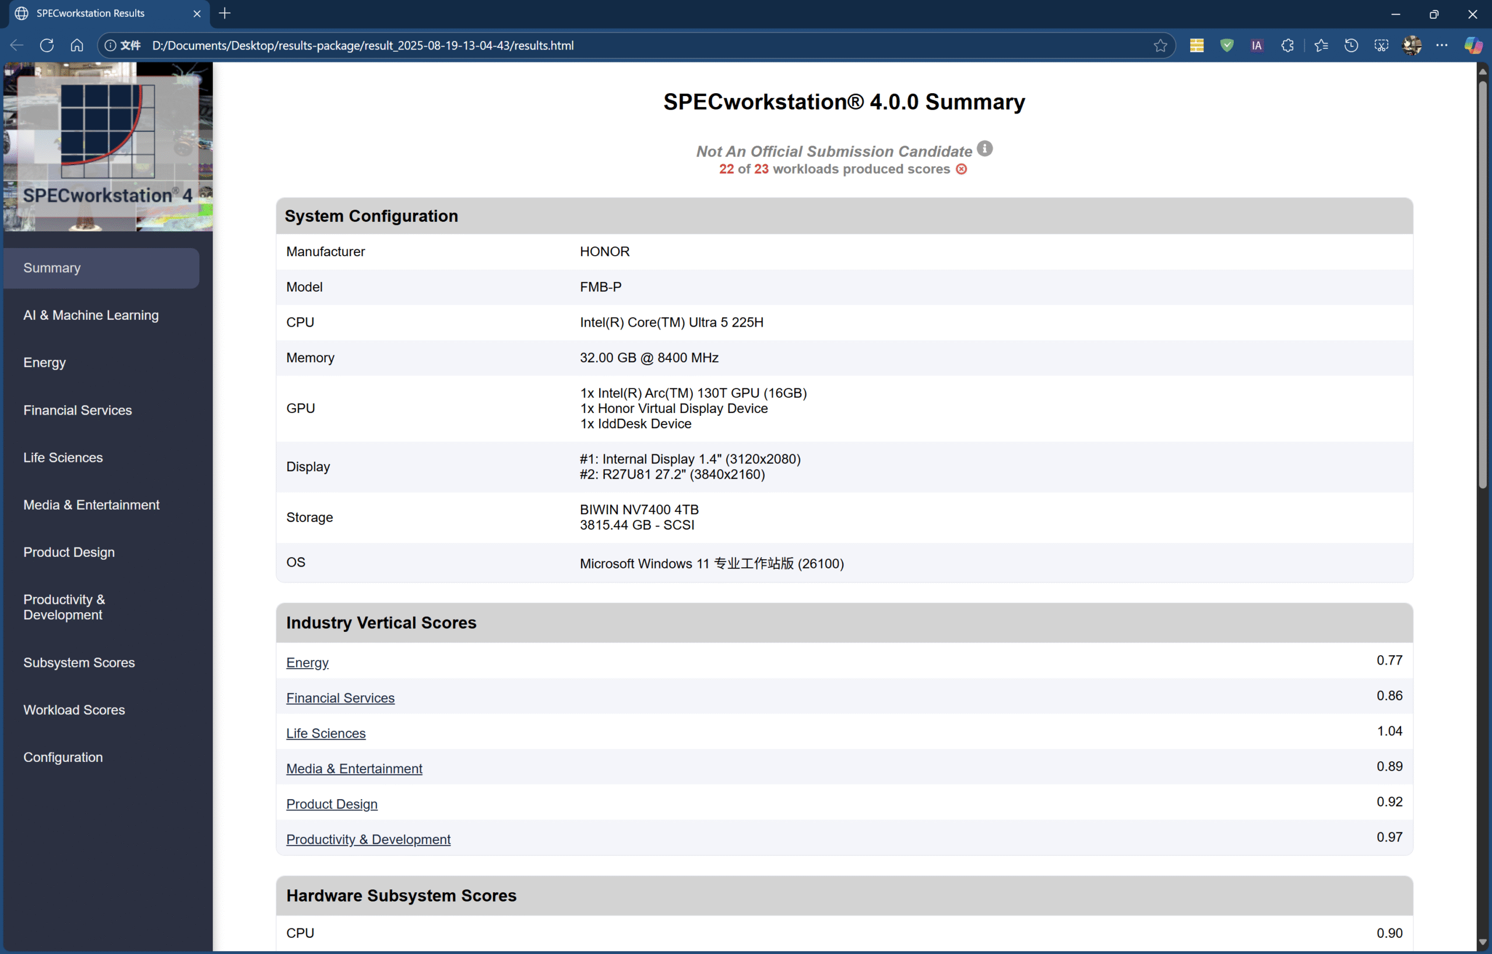Open Financial Services in the sidebar
This screenshot has height=954, width=1492.
tap(78, 410)
